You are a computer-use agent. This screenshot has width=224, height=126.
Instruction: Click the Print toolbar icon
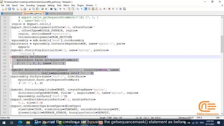click(x=25, y=9)
